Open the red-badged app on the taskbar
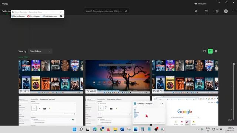This screenshot has width=237, height=133. 156,129
